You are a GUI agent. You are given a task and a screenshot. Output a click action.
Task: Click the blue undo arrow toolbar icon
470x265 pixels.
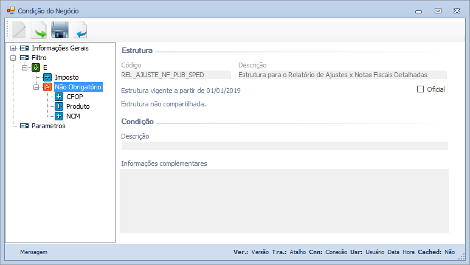pyautogui.click(x=80, y=30)
